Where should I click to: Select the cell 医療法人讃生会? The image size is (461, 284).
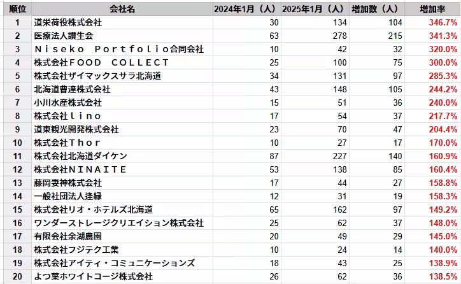tap(122, 36)
